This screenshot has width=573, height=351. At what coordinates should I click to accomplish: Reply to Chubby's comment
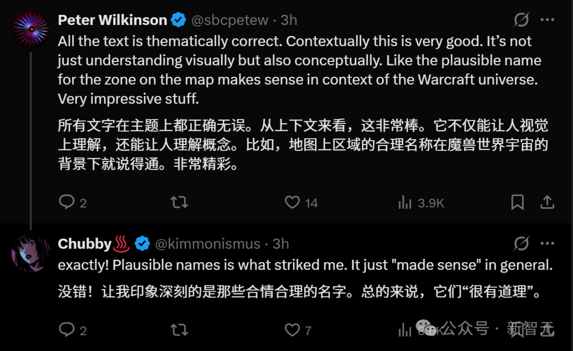click(67, 330)
